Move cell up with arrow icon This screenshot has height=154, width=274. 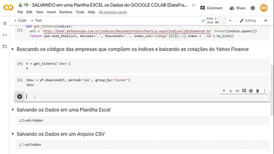[224, 91]
